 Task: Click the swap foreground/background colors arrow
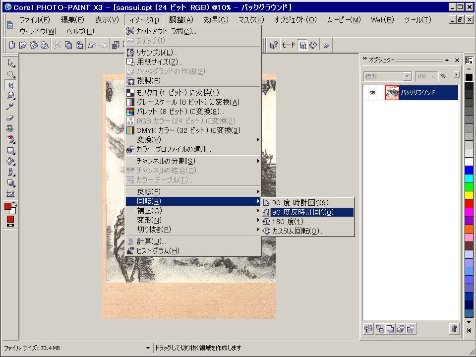click(14, 205)
